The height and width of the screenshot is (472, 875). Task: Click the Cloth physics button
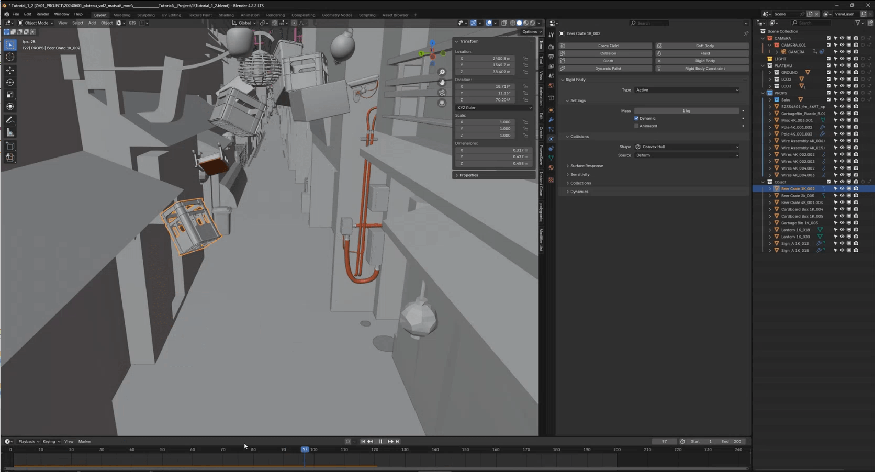(605, 61)
